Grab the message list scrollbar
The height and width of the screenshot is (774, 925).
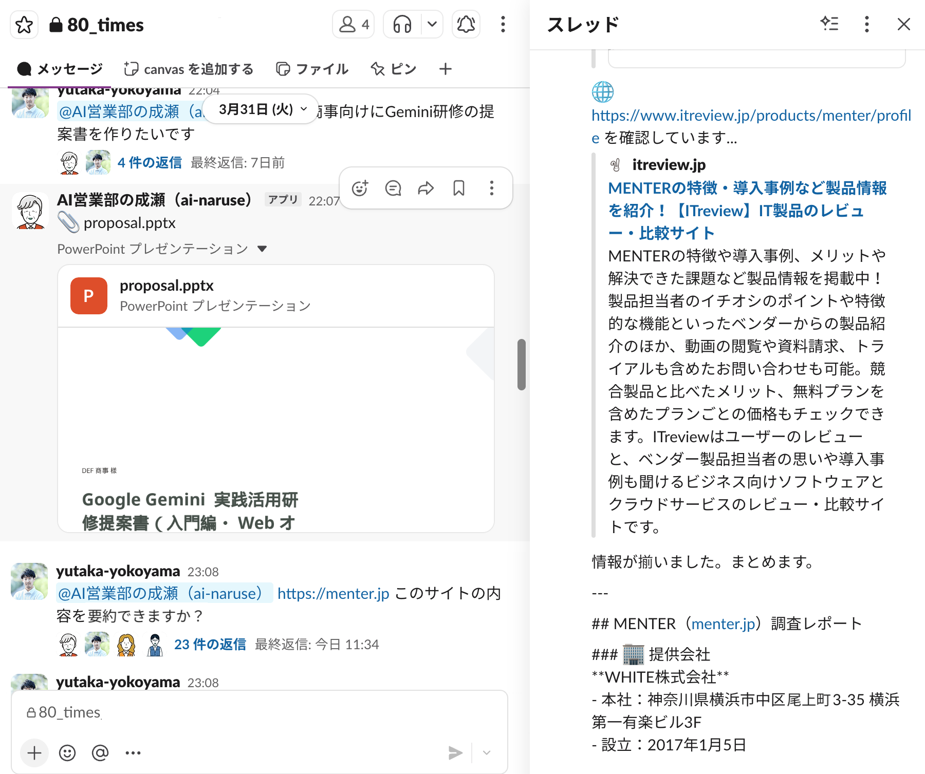[522, 365]
